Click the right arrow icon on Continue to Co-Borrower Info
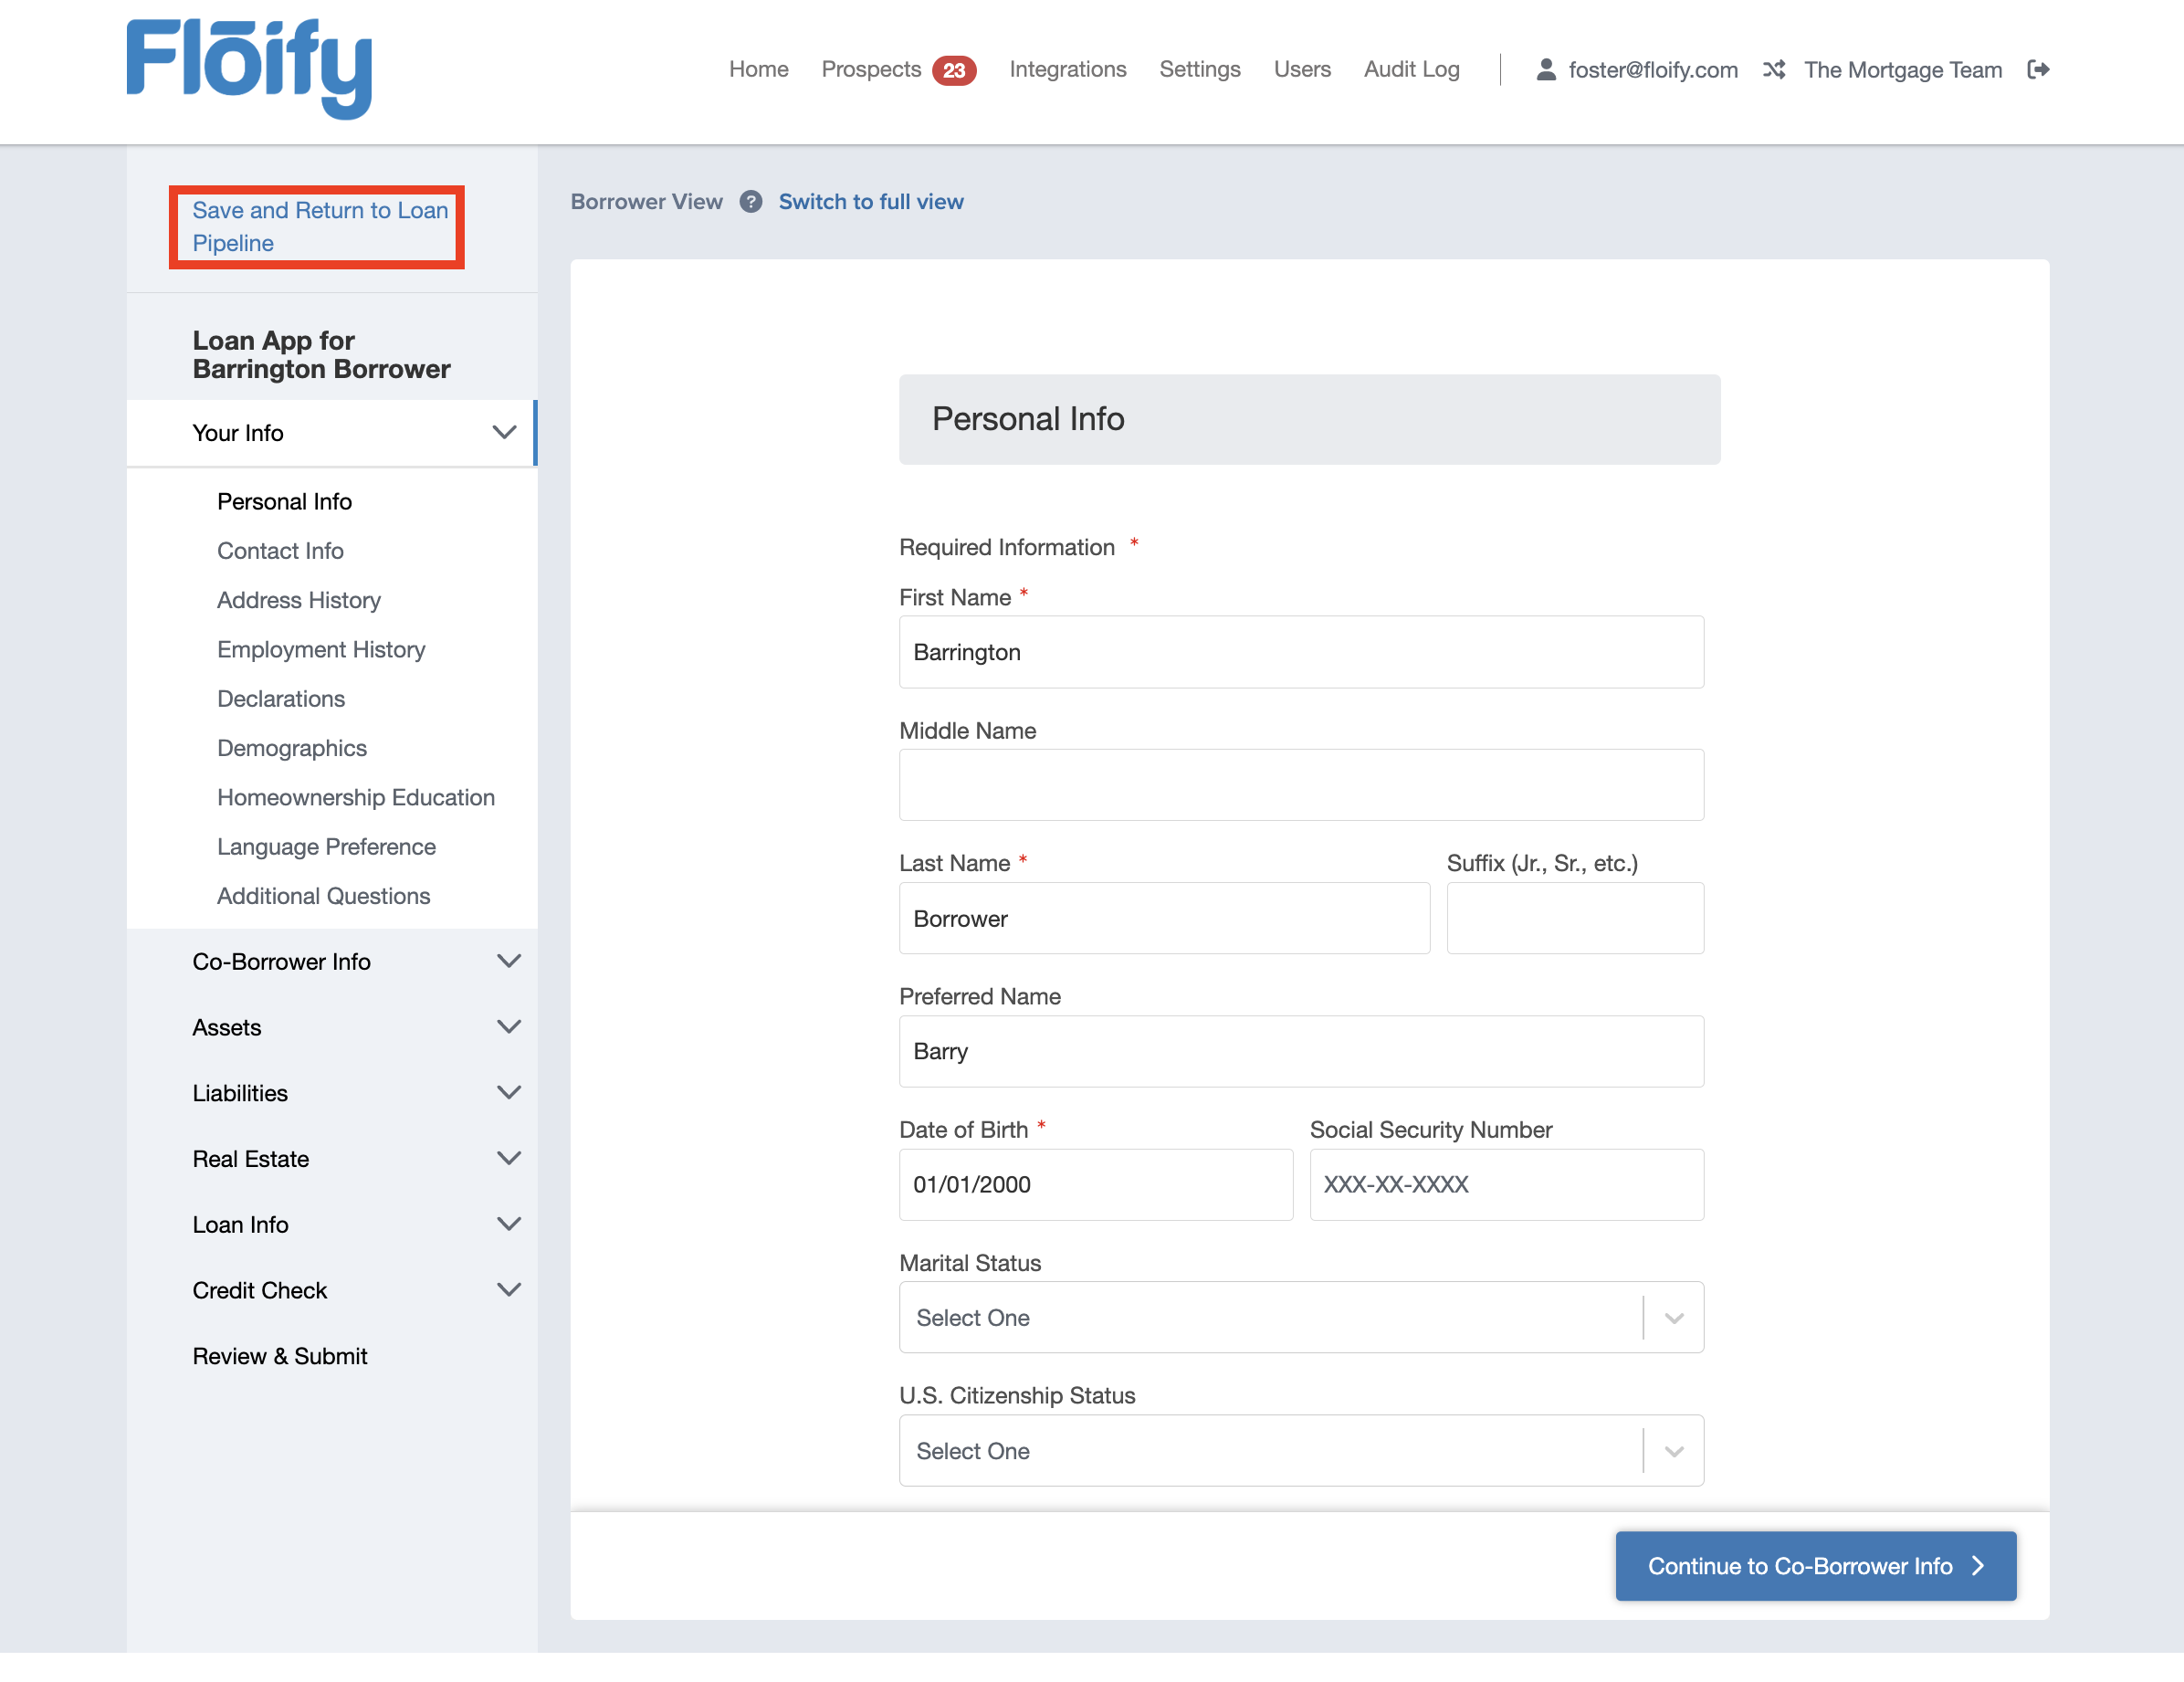The image size is (2184, 1682). point(1977,1566)
